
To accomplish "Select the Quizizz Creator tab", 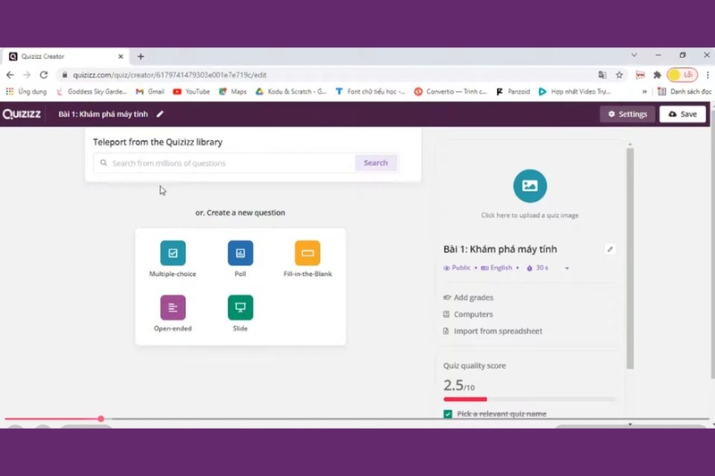I will point(66,56).
